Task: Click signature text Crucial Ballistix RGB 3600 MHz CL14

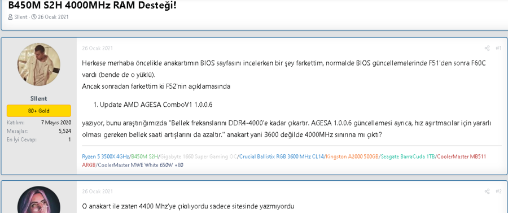Action: click(281, 157)
